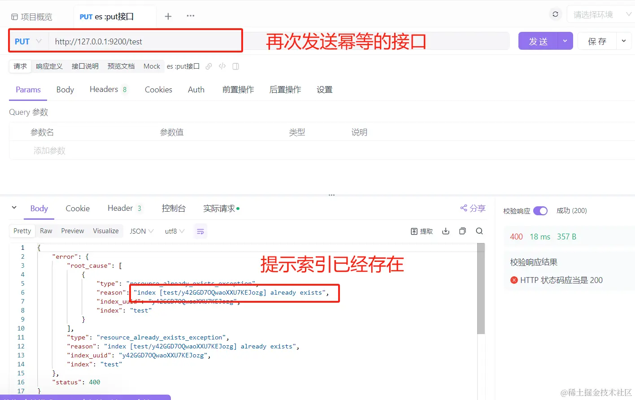Image resolution: width=635 pixels, height=400 pixels.
Task: Click the "index_uuid" line 13 text
Action: 139,355
